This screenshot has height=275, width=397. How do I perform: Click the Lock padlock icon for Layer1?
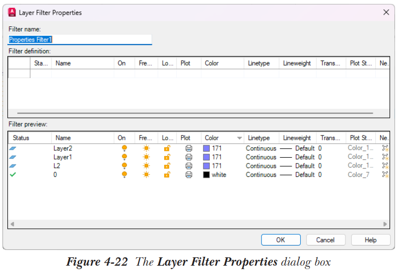167,157
